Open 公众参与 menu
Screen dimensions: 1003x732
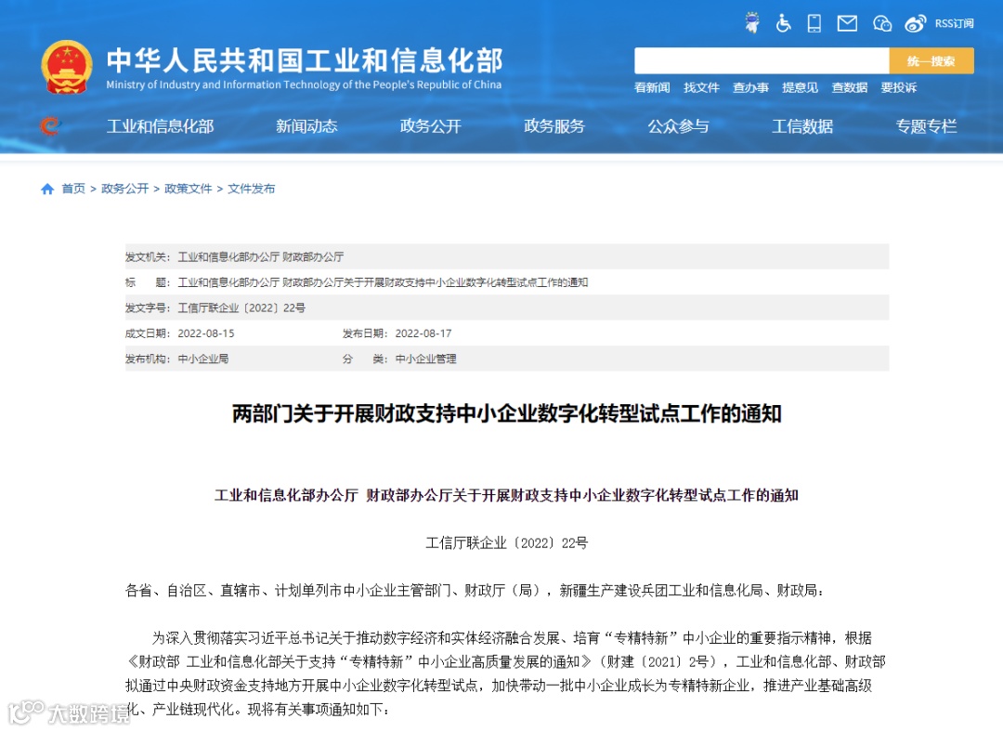tap(678, 126)
